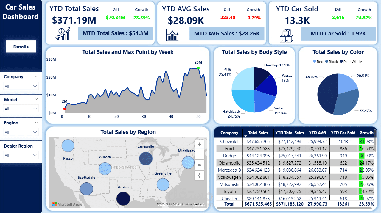This screenshot has height=213, width=381.
Task: Open the Dealer Region All dropdown
Action: coord(21,155)
